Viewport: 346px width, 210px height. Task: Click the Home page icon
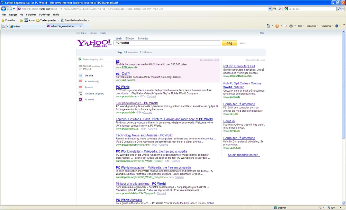pos(268,26)
